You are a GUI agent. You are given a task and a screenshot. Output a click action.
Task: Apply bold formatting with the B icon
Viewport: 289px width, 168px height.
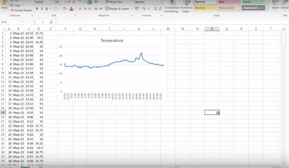click(37, 9)
